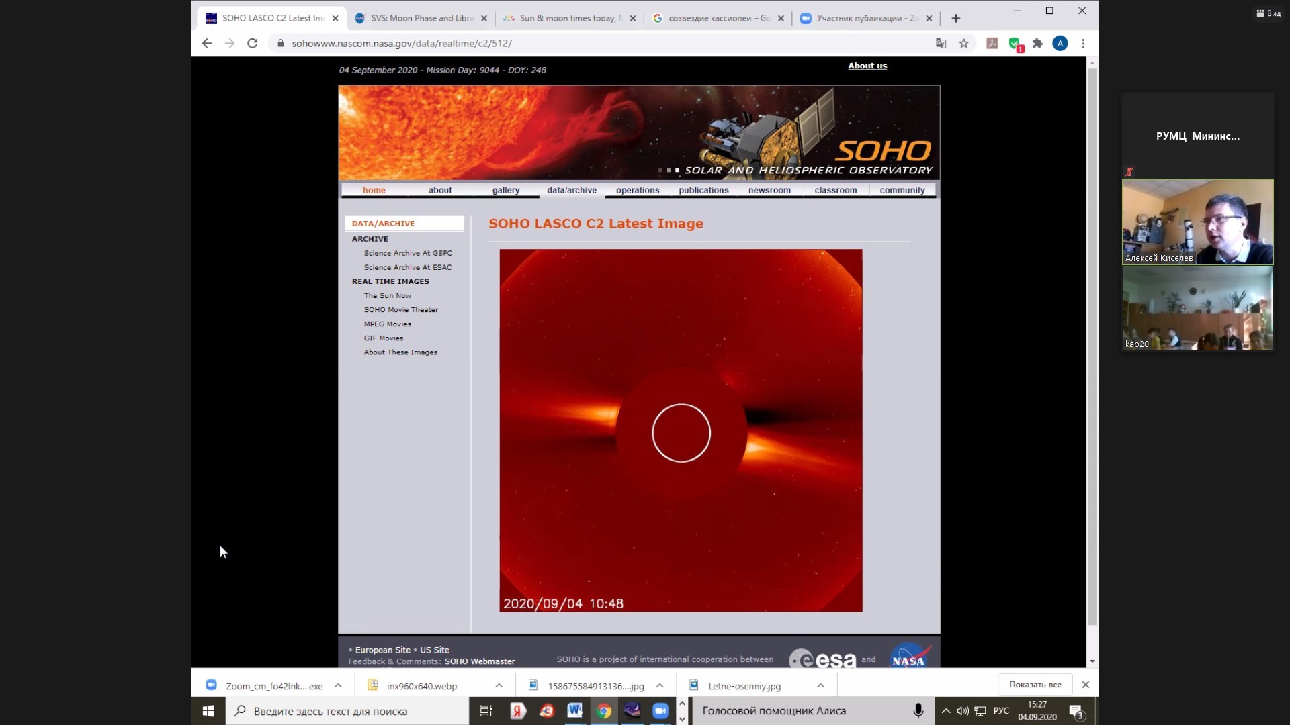Viewport: 1290px width, 725px height.
Task: Close the SVS Moon Phase tab
Action: [484, 18]
